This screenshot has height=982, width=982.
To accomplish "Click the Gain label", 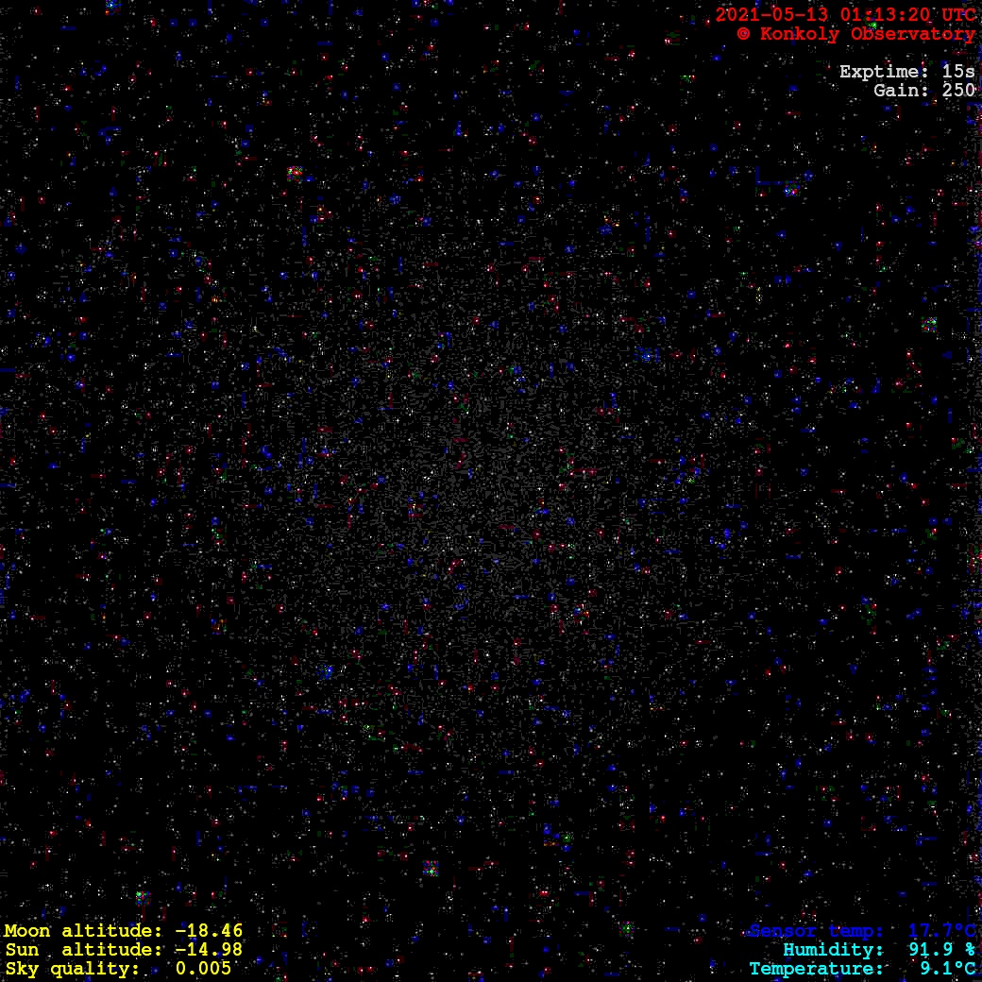I will (897, 91).
